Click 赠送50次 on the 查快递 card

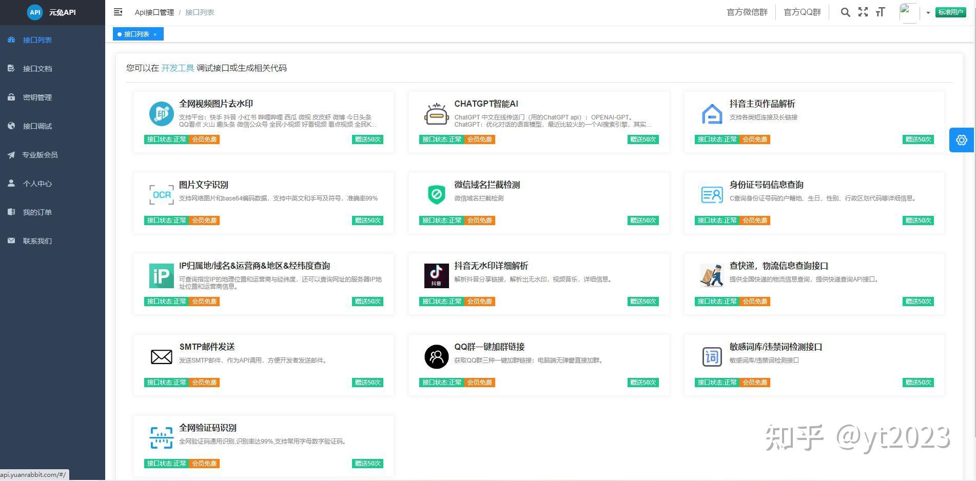(918, 302)
